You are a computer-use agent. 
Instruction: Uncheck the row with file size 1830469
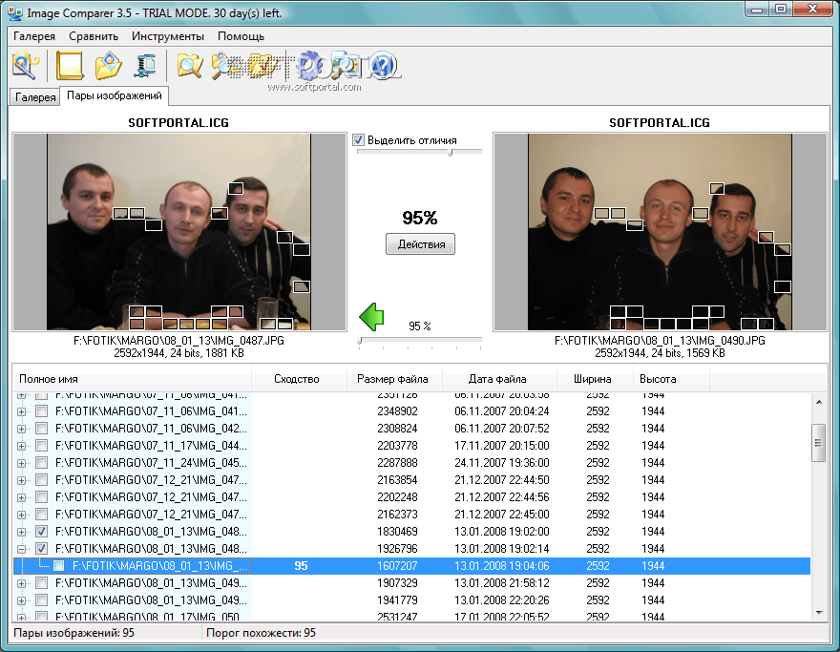click(x=42, y=532)
